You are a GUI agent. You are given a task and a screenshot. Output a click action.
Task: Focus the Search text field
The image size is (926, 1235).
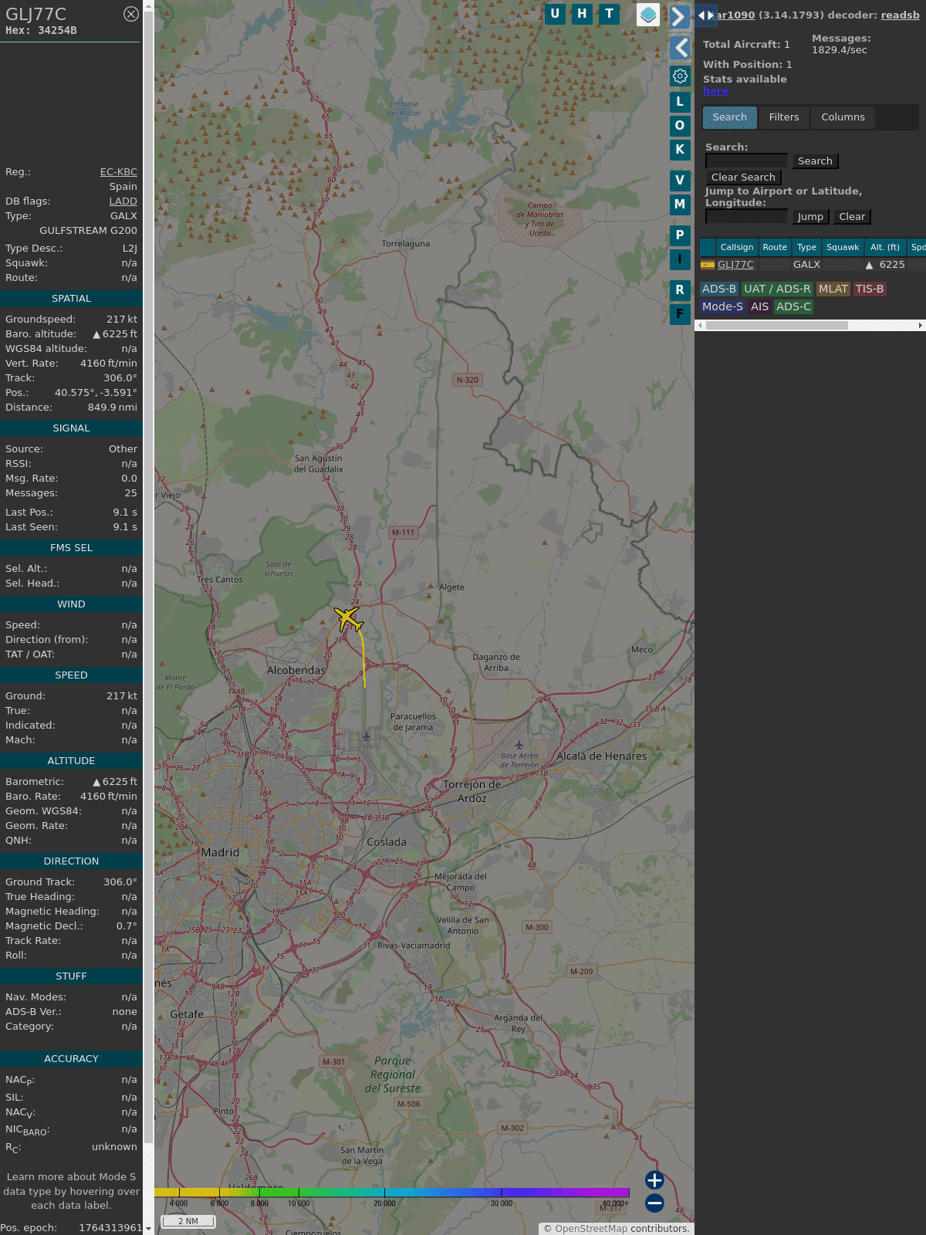pos(747,161)
